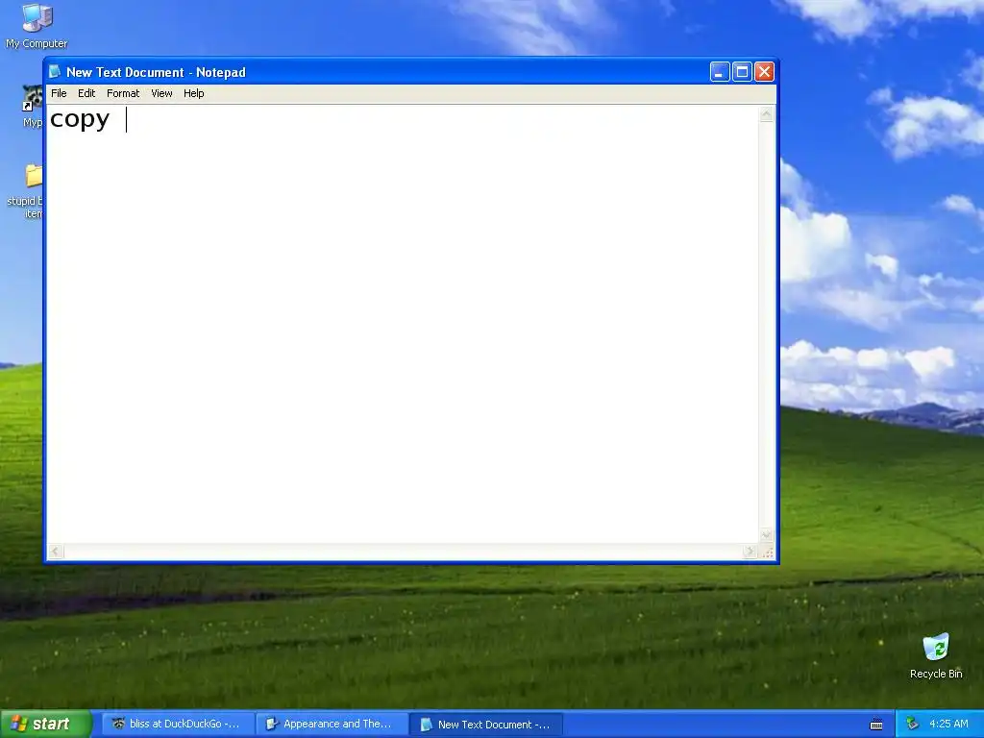This screenshot has height=738, width=984.
Task: Click the vertical scrollbar up arrow
Action: point(766,114)
